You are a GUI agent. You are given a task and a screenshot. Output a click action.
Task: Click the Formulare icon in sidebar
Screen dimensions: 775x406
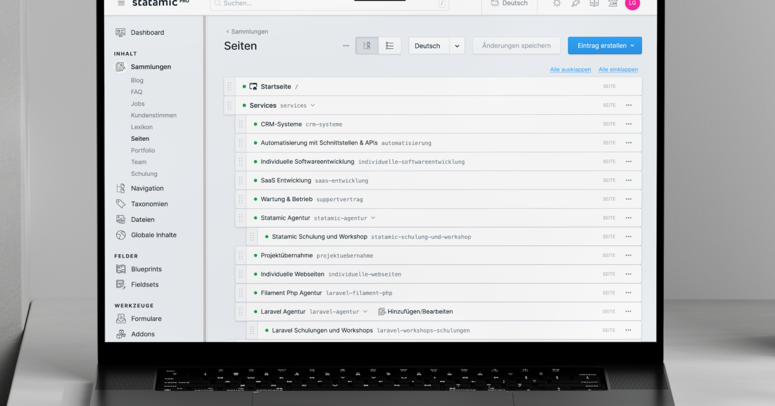[x=120, y=318]
